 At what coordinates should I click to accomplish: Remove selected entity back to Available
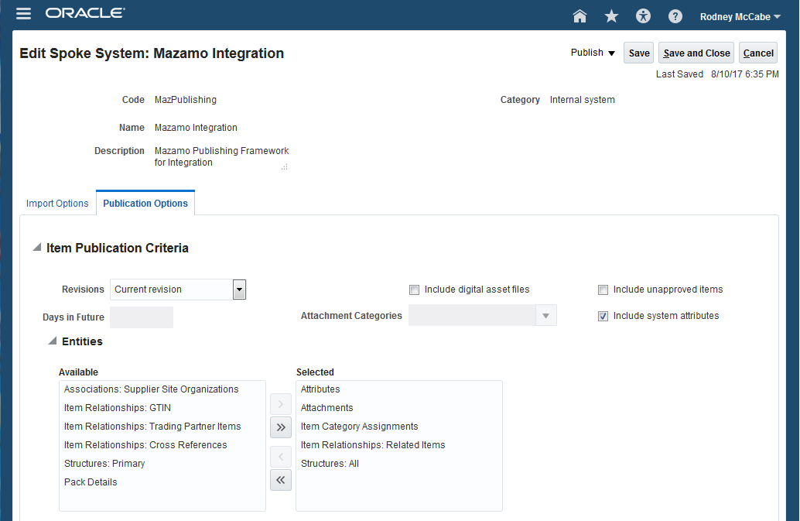coord(281,457)
